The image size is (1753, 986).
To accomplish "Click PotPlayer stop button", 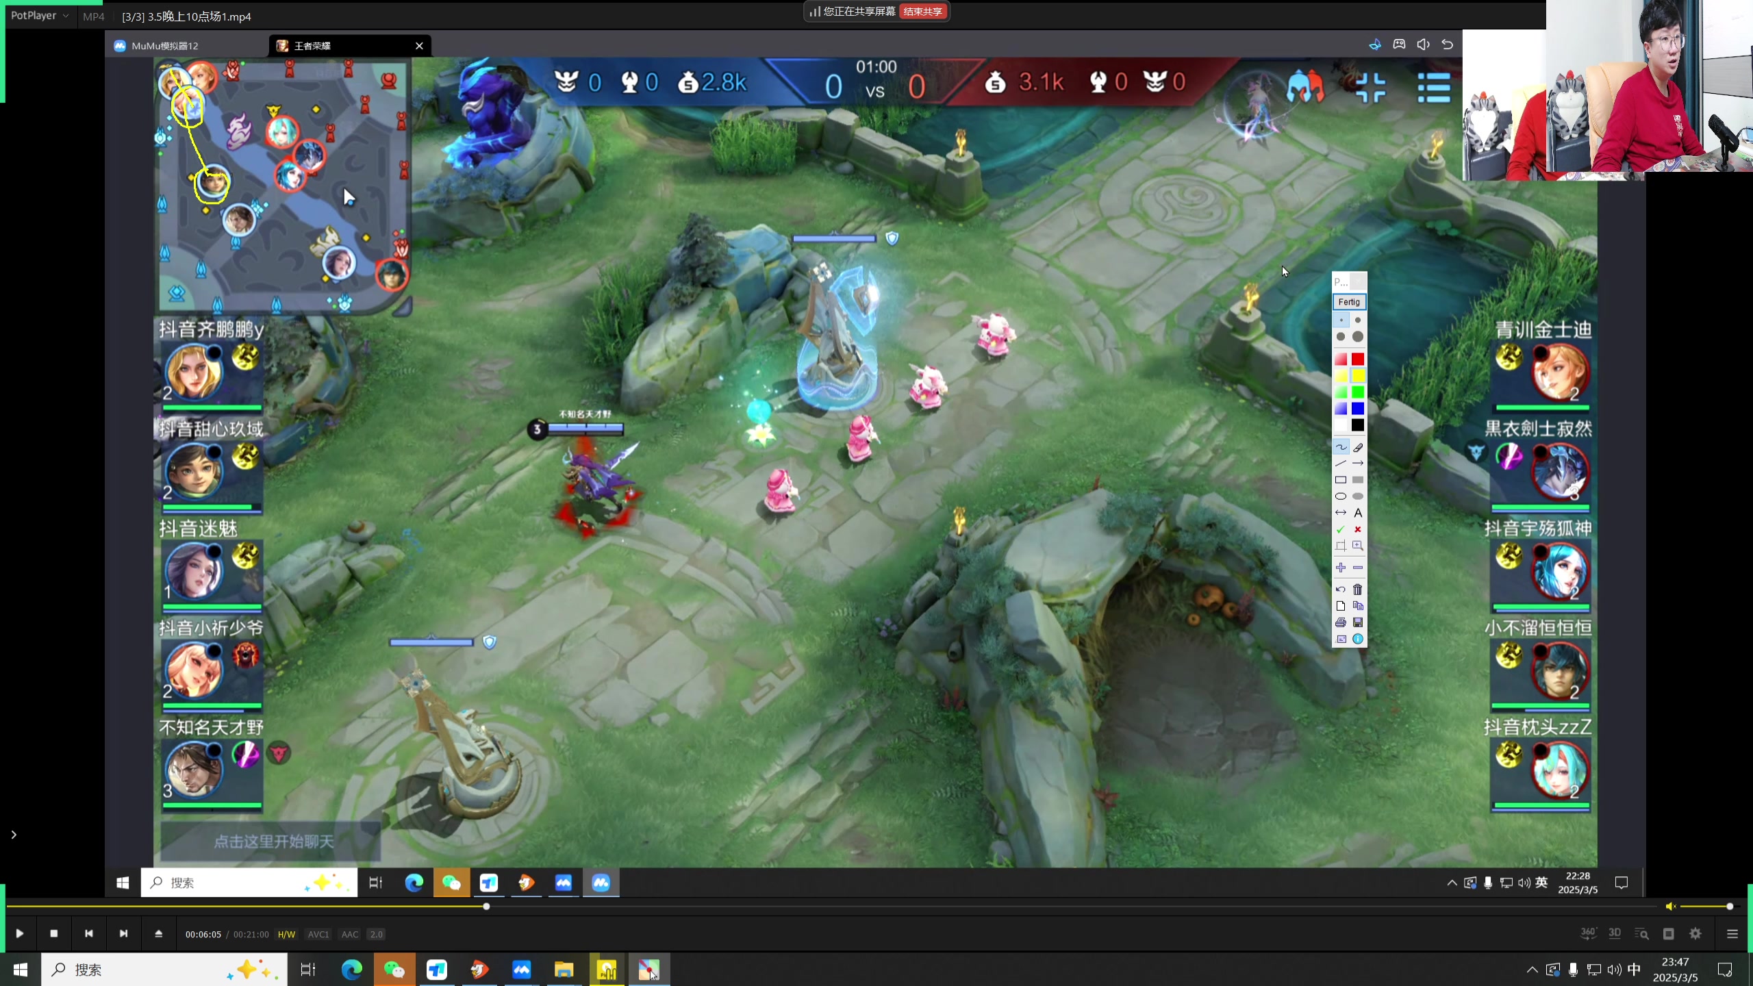I will coord(54,933).
